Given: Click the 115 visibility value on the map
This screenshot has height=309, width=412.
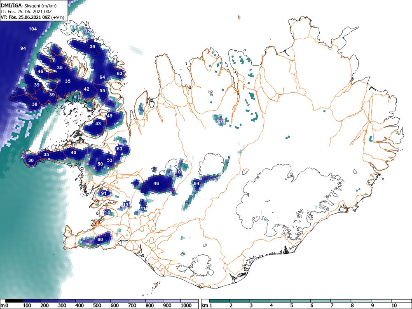Looking at the screenshot, I should (x=144, y=208).
